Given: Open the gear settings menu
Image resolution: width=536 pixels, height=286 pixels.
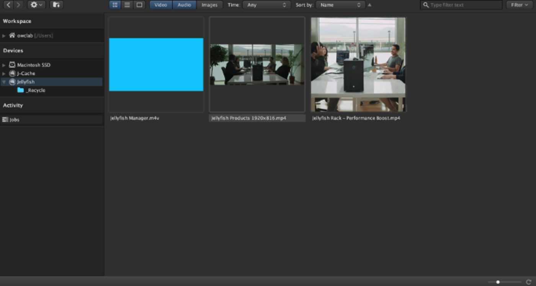Looking at the screenshot, I should click(x=36, y=5).
